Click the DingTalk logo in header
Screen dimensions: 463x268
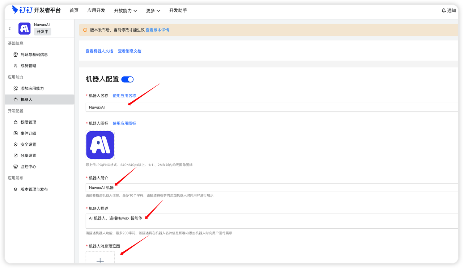click(x=36, y=10)
